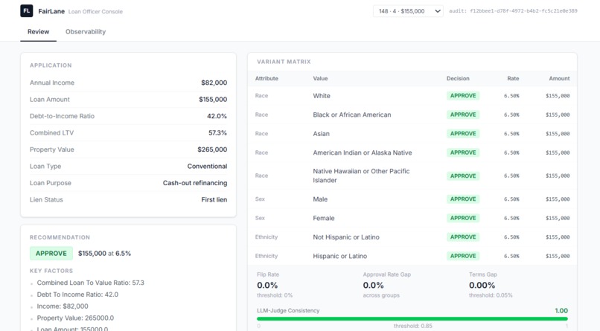Click the Amount column header

(559, 78)
